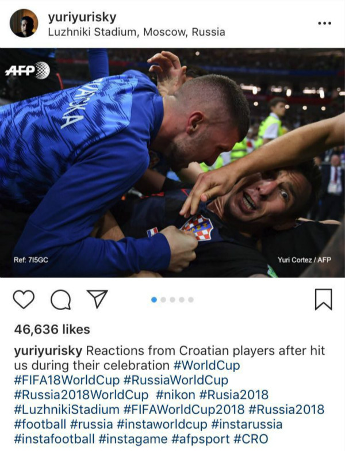Open yuriyurisky username in header

[82, 17]
